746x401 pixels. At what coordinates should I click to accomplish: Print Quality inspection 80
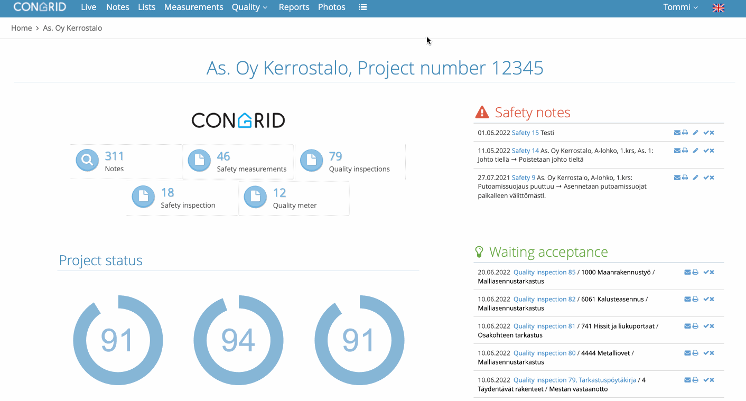coord(695,353)
